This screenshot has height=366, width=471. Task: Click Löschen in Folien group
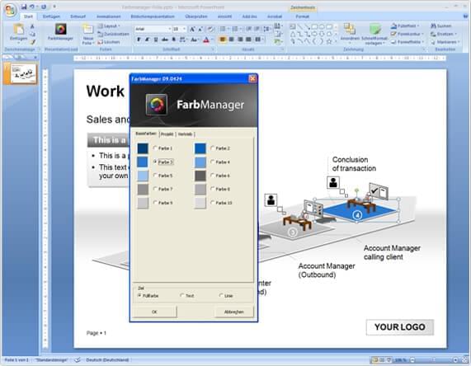pos(109,42)
